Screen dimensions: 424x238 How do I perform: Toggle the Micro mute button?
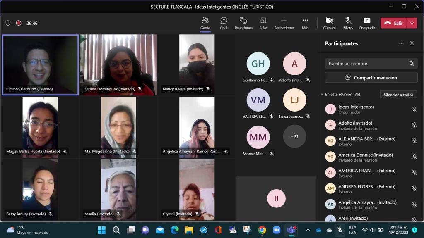(348, 23)
